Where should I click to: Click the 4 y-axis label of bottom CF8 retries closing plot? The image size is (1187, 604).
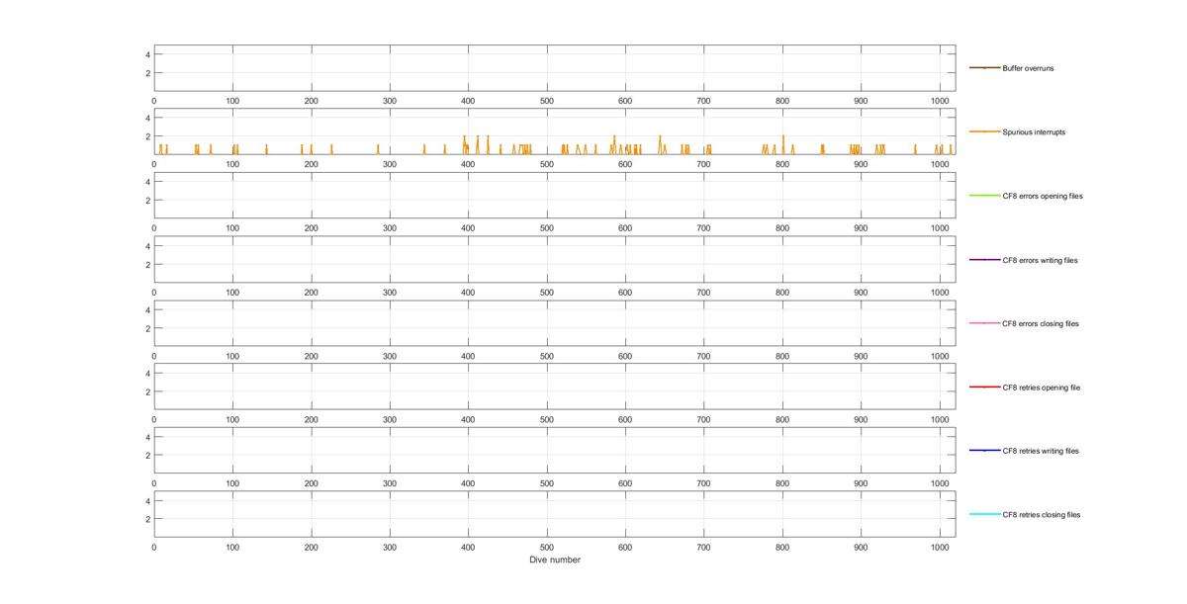[x=147, y=500]
